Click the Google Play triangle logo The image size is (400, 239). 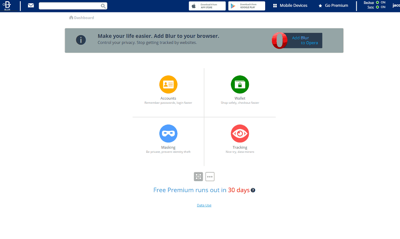tap(233, 6)
